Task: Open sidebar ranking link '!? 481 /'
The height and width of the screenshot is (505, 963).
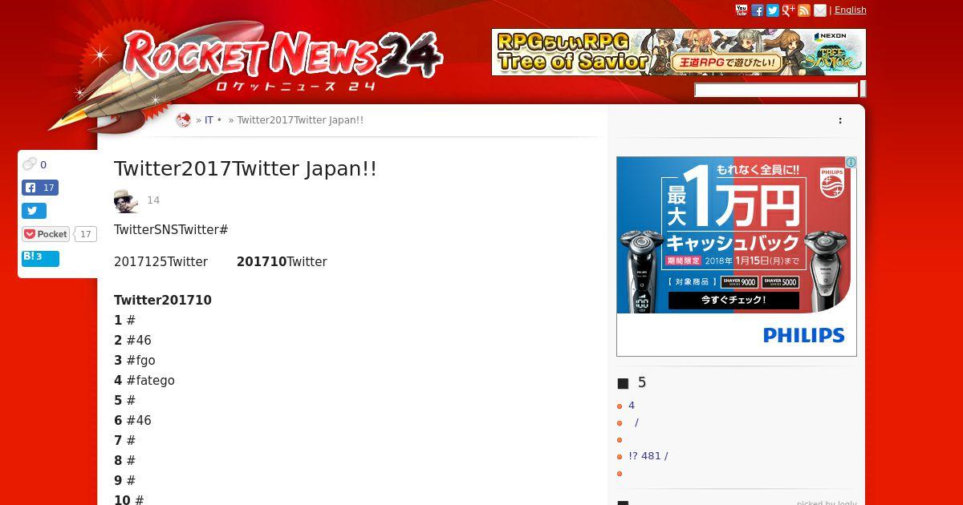Action: pos(648,456)
